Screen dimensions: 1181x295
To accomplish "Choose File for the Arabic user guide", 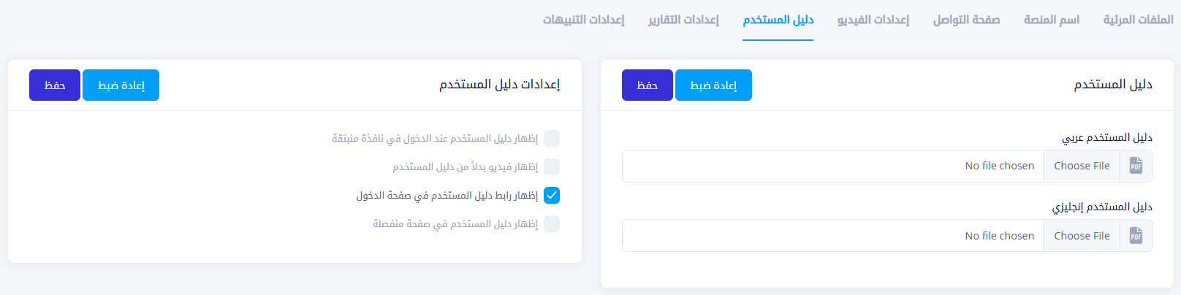I will click(x=1082, y=166).
